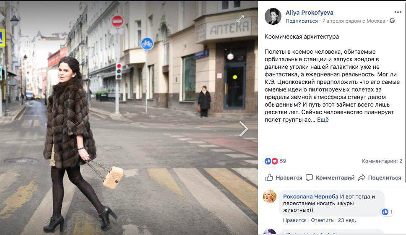Open the Москва location link
Screen dimensions: 406x235
(x=376, y=21)
